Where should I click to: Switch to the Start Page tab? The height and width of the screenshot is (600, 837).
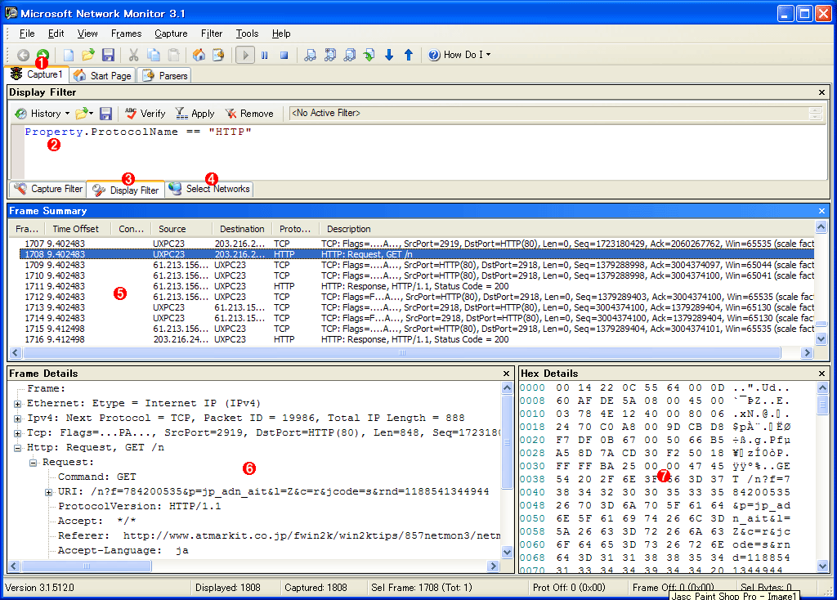(102, 76)
